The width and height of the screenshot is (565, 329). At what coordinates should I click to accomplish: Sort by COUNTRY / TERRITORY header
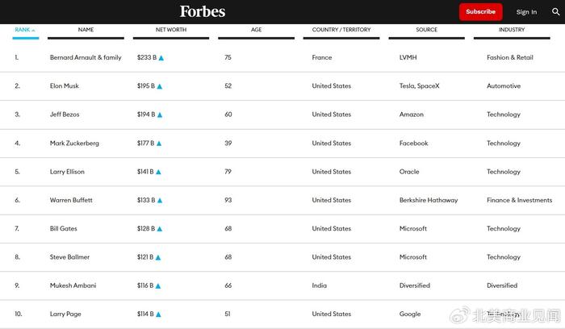point(341,30)
